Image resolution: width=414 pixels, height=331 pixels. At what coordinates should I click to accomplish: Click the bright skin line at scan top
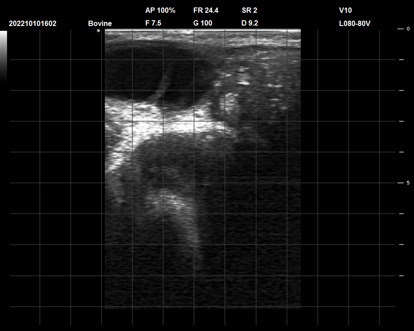coord(203,31)
